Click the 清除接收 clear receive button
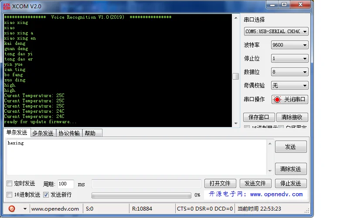 (292, 117)
